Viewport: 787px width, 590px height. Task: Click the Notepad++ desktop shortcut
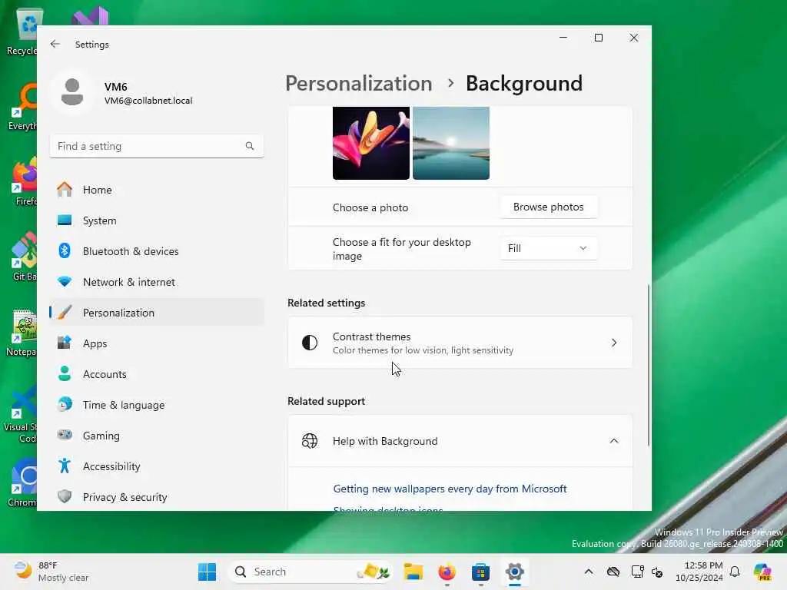pyautogui.click(x=22, y=332)
